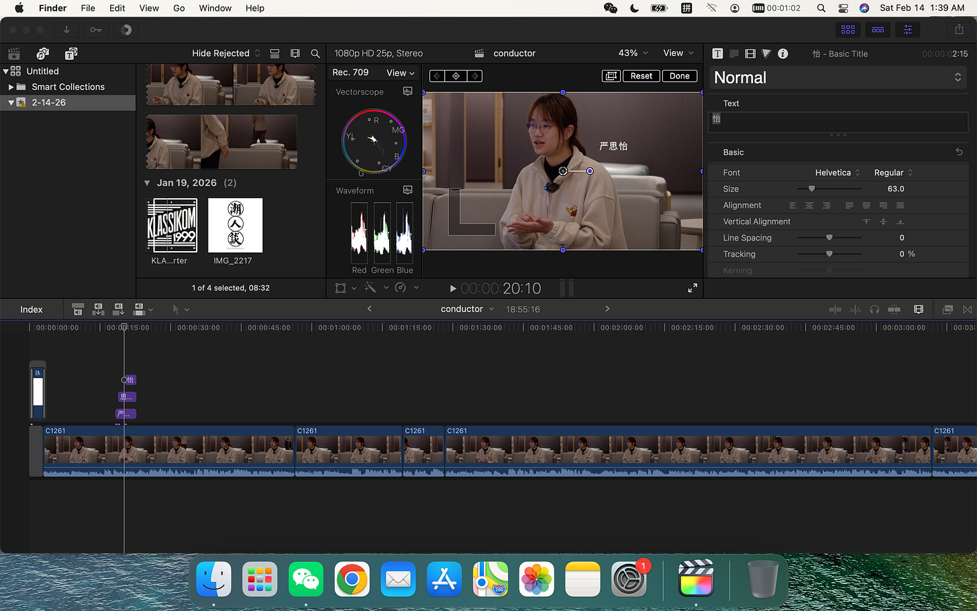Open the Window menu
The width and height of the screenshot is (977, 611).
click(215, 8)
